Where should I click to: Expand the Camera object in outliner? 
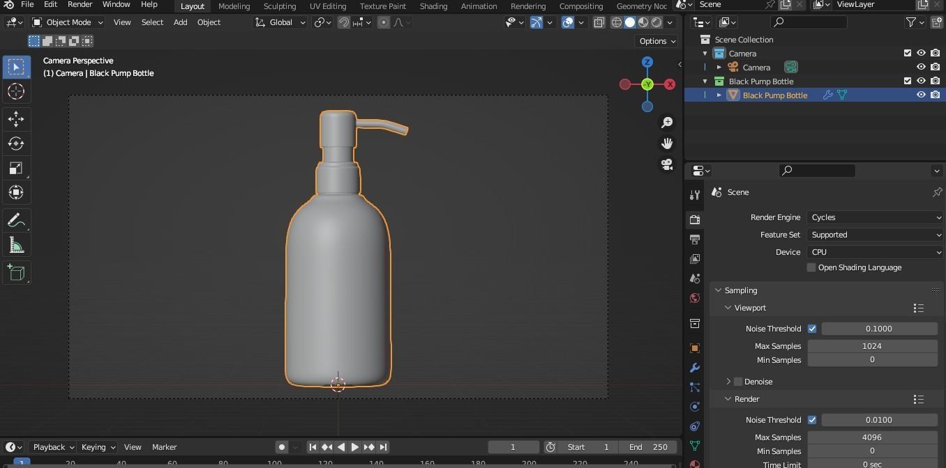[719, 67]
